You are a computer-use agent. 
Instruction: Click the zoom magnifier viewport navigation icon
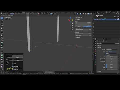(72, 24)
